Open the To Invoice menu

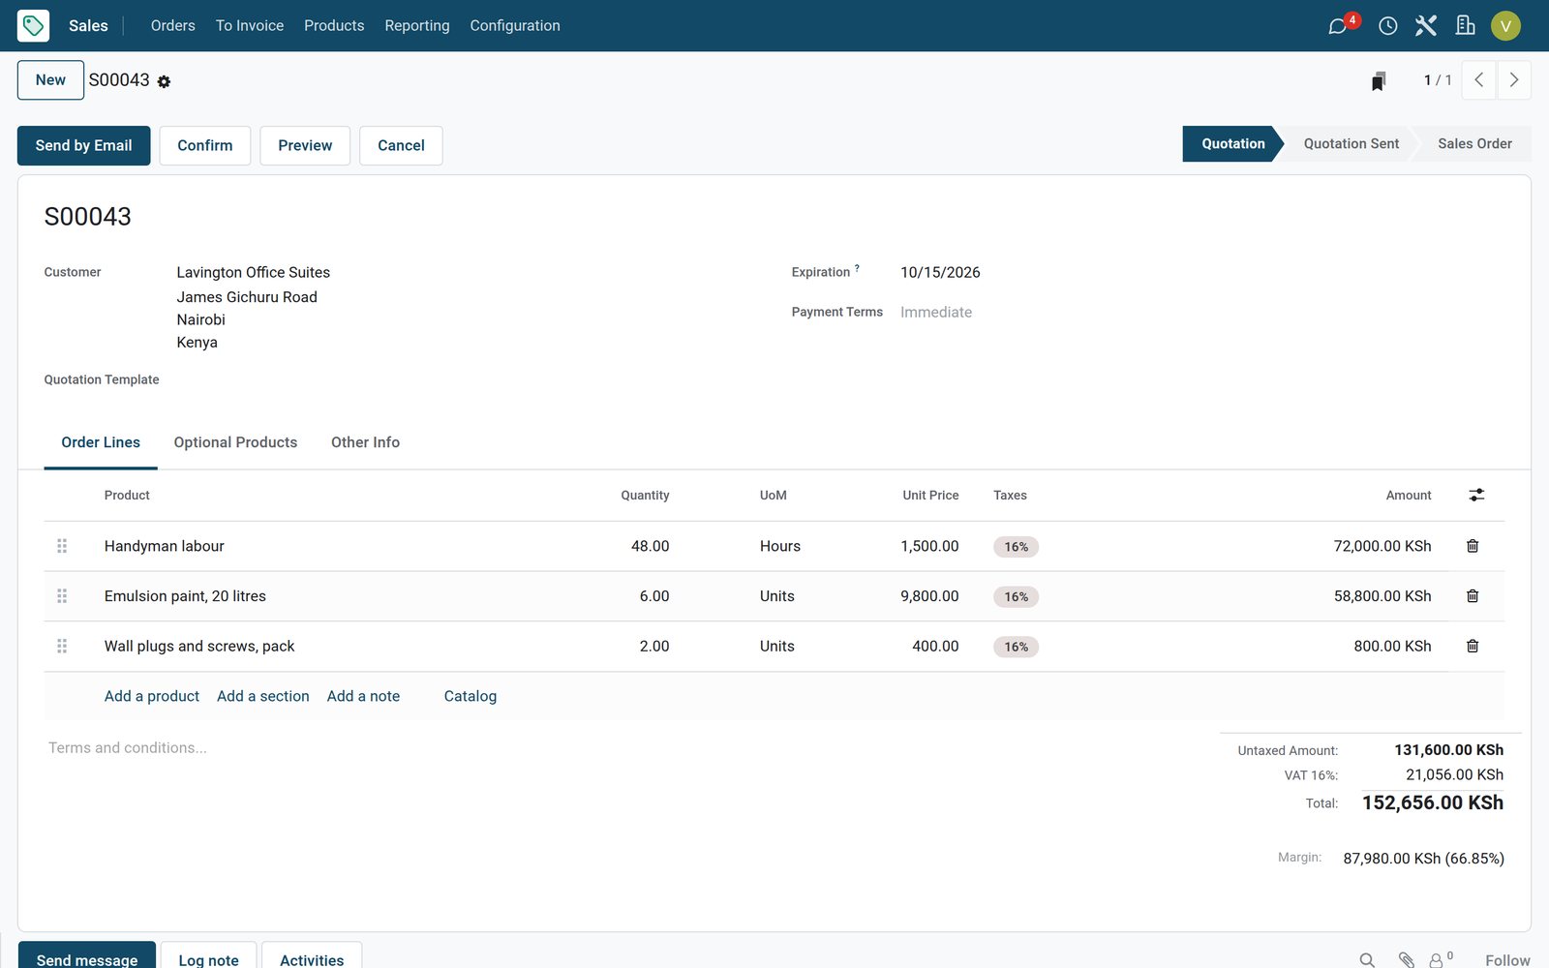coord(250,25)
